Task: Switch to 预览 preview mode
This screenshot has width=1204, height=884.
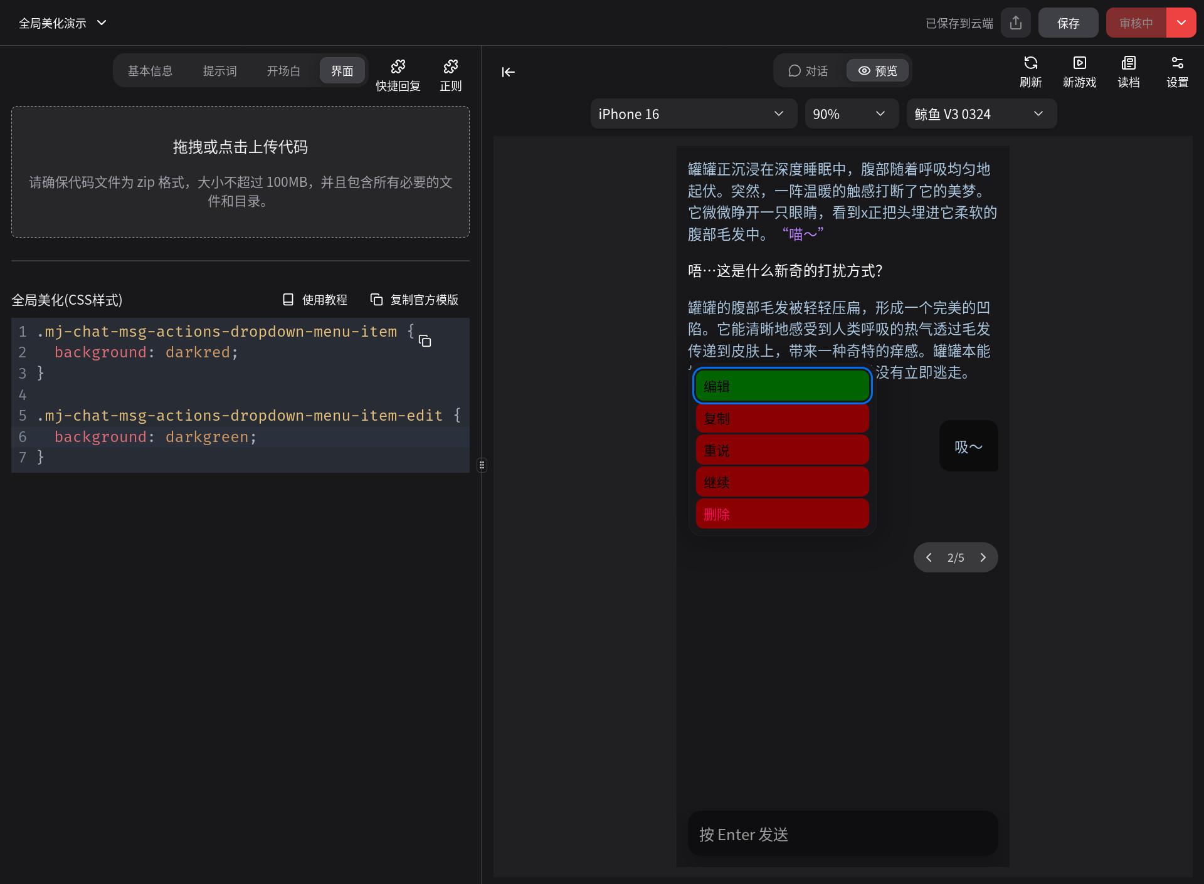Action: point(877,71)
